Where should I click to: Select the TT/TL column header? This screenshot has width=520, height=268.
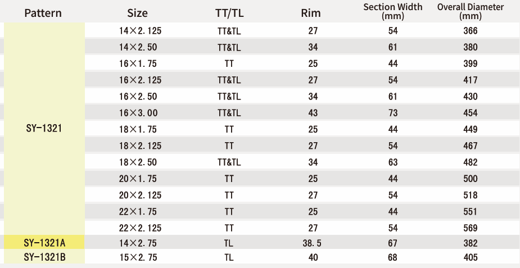(x=229, y=13)
